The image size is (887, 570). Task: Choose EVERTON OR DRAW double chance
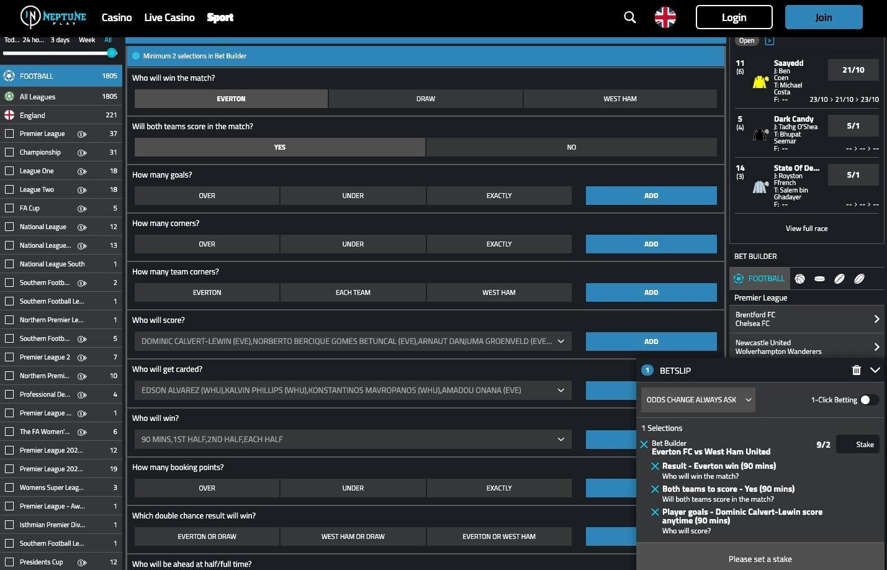(207, 536)
